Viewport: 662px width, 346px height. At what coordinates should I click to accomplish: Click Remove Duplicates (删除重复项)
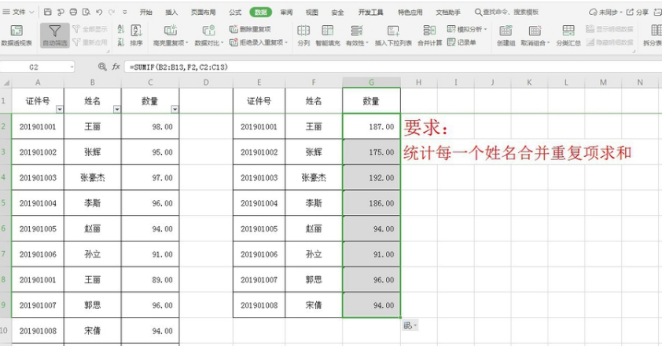coord(249,29)
